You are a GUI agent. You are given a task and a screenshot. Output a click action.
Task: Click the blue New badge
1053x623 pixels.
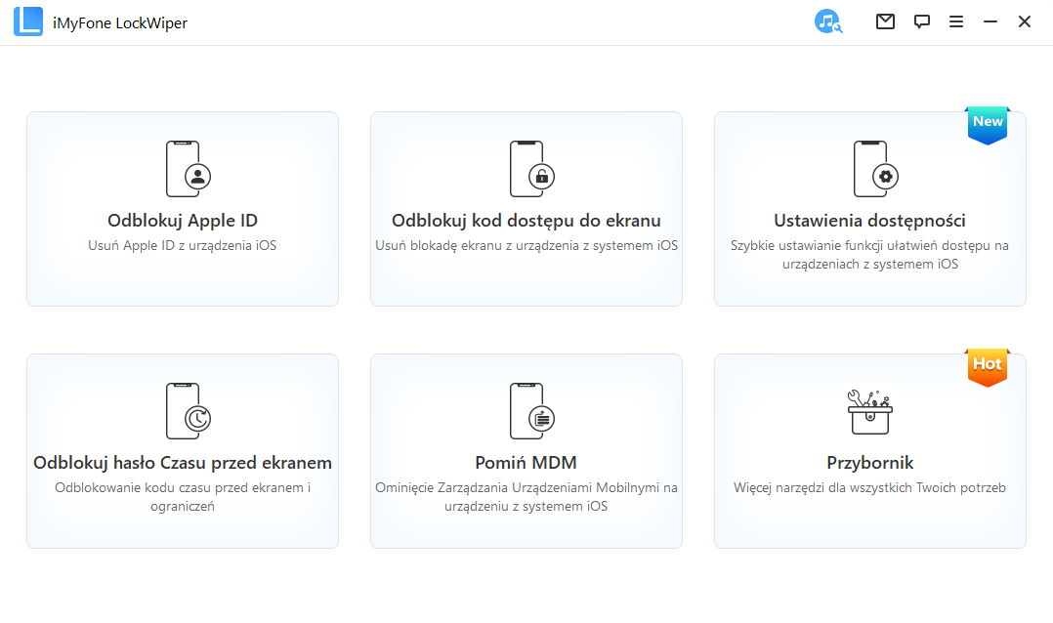point(988,125)
